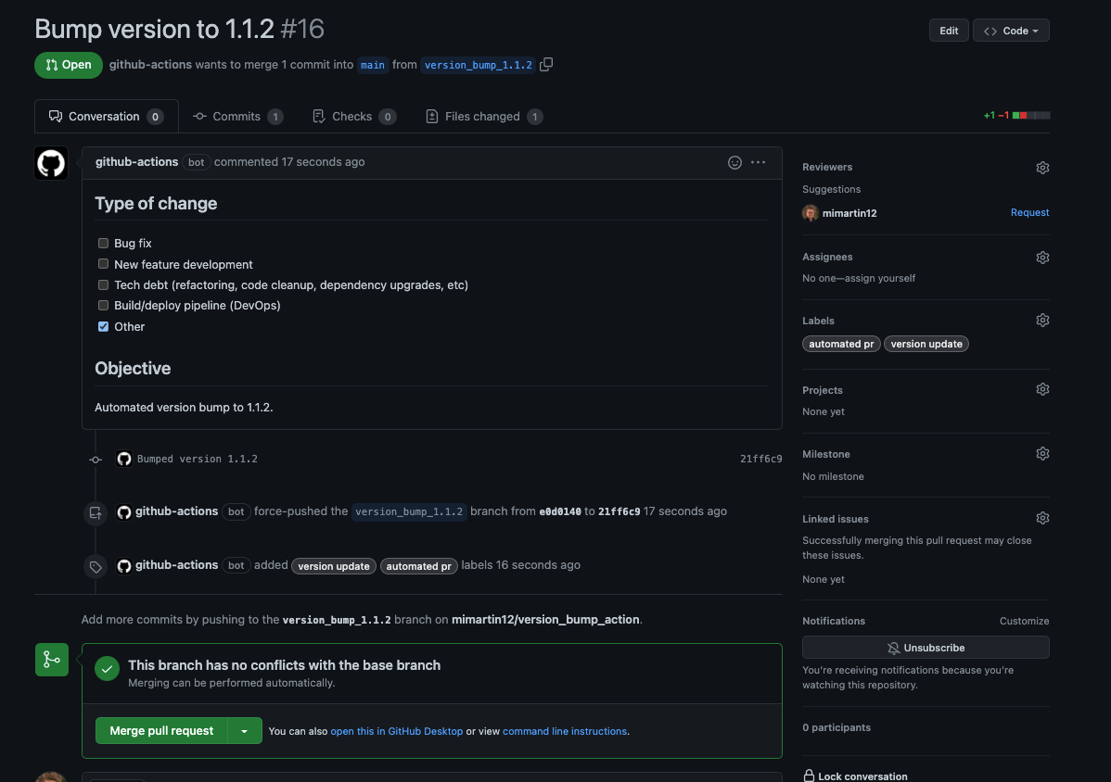Click Merge pull request button
This screenshot has width=1111, height=782.
pos(161,731)
